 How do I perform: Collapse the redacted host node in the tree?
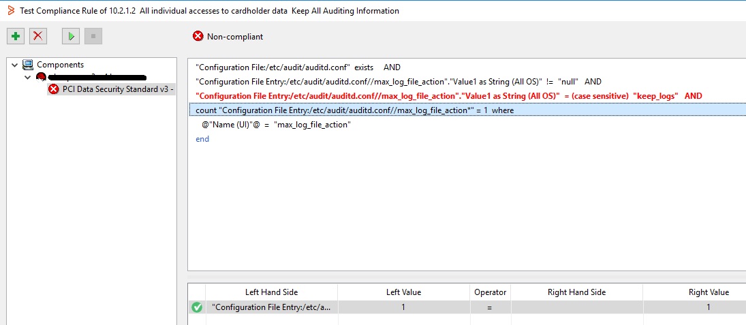27,77
